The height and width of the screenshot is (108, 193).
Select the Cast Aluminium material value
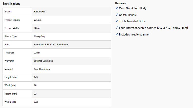coord(42,69)
